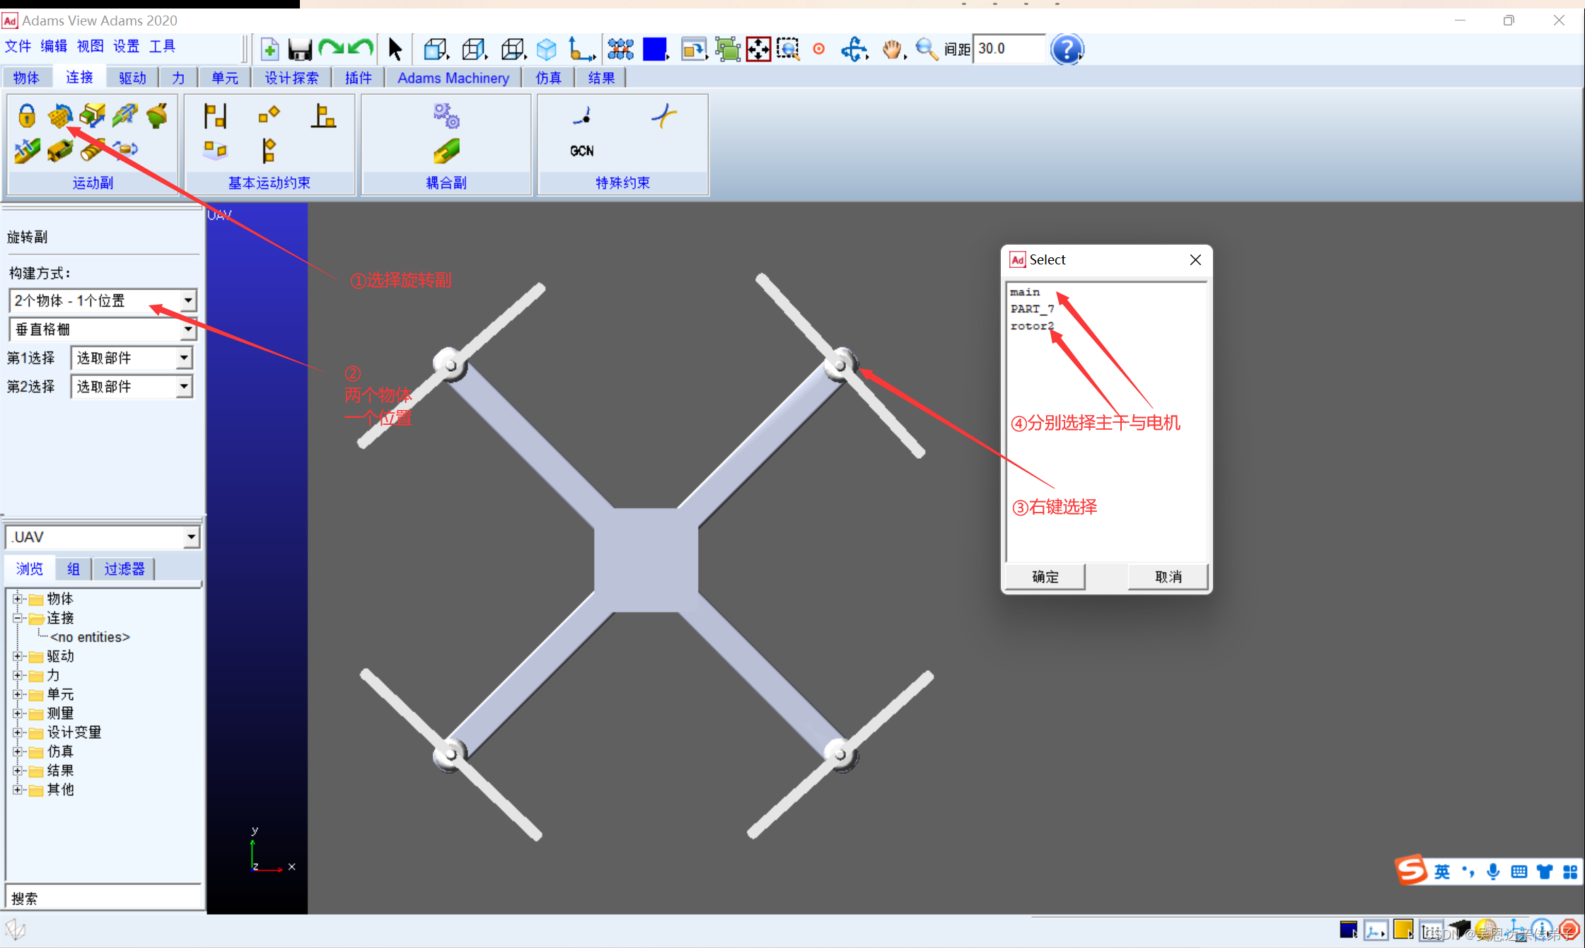Select the revolute joint icon

coord(59,115)
